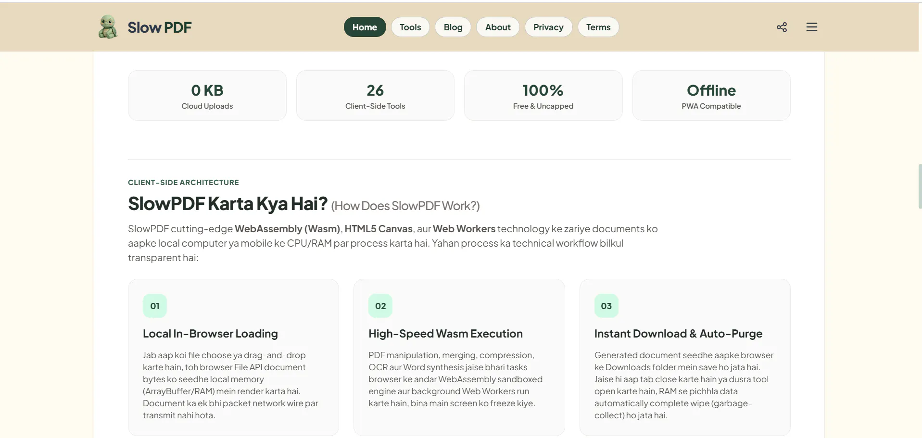Open the Privacy page link
Image resolution: width=922 pixels, height=438 pixels.
[x=548, y=27]
